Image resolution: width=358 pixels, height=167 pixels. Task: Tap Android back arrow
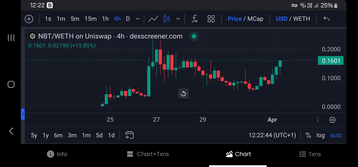tap(11, 131)
